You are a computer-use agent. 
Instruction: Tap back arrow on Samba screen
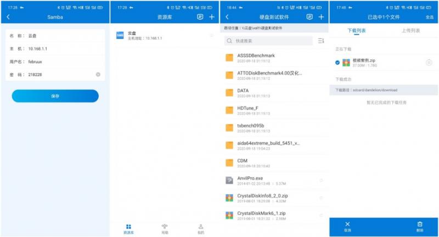pos(8,17)
